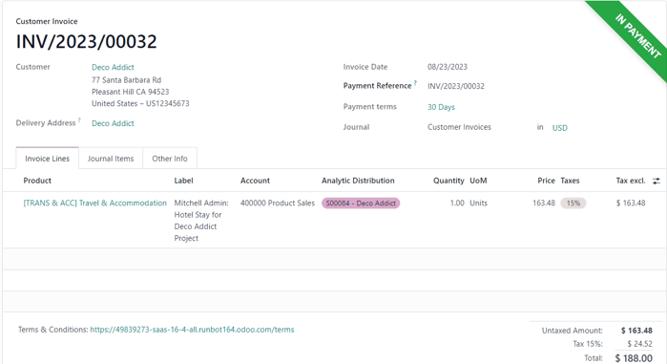Image resolution: width=667 pixels, height=364 pixels.
Task: Click the invoice date 08/23/2023
Action: point(448,67)
